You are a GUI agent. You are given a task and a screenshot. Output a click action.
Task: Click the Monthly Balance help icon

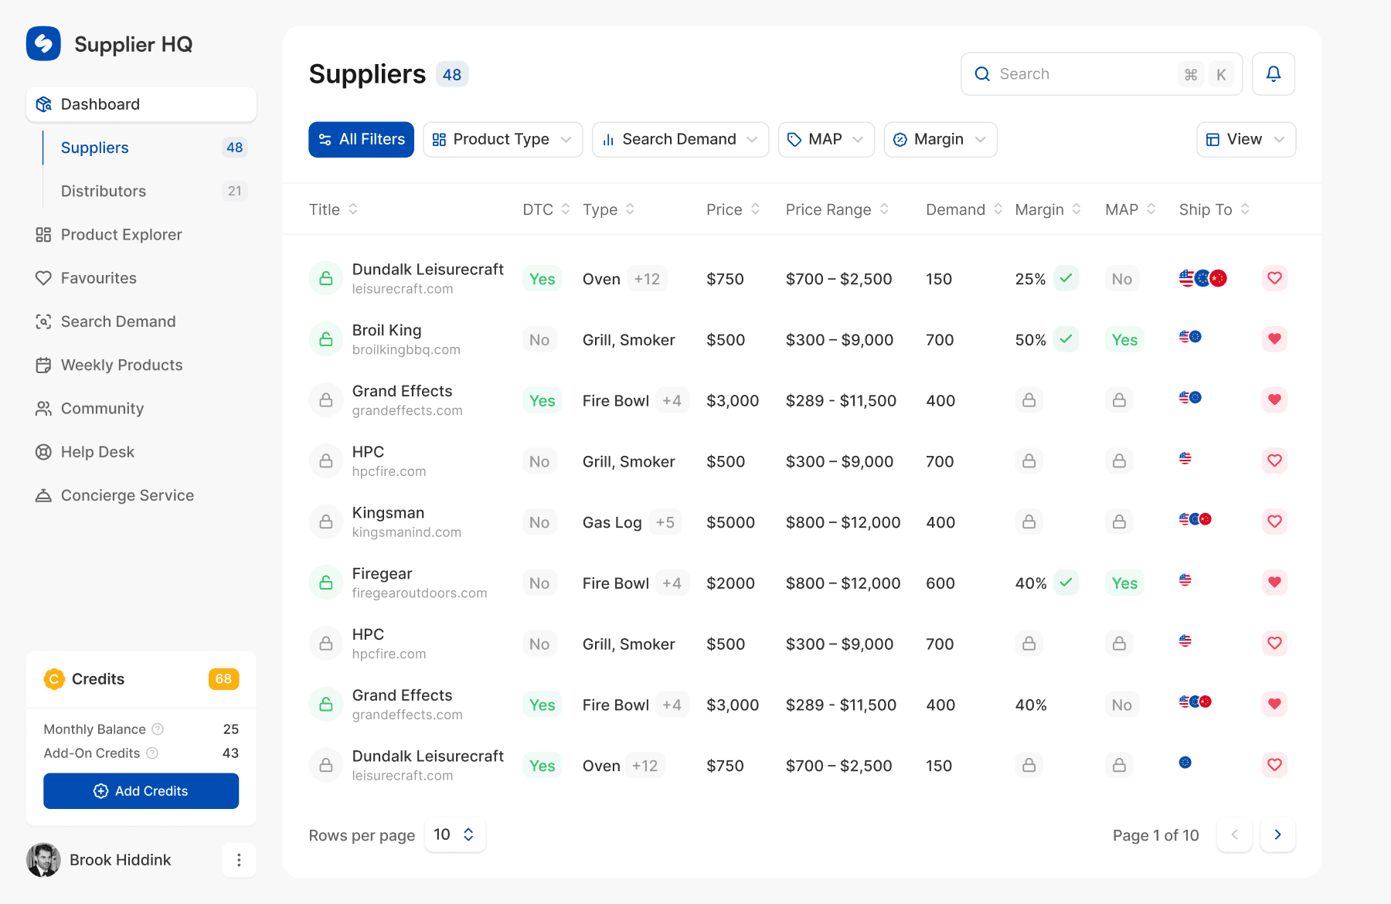coord(158,729)
